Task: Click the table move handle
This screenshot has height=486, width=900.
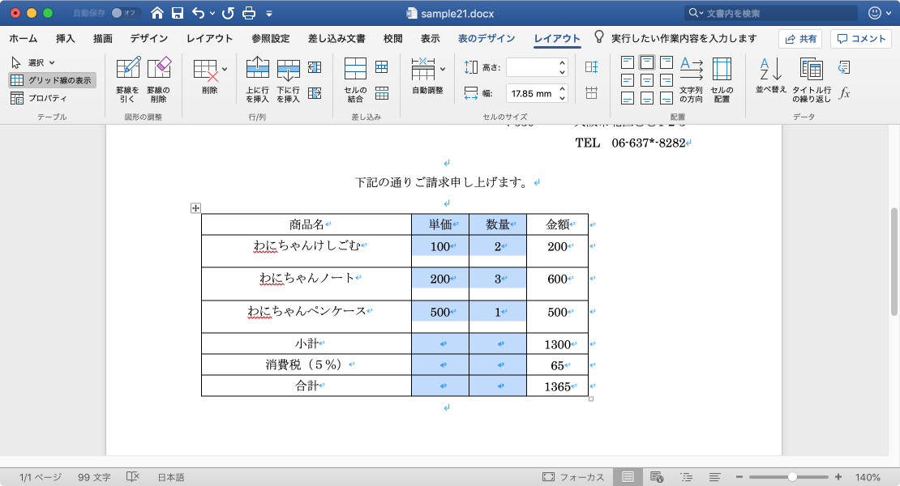Action: click(195, 208)
